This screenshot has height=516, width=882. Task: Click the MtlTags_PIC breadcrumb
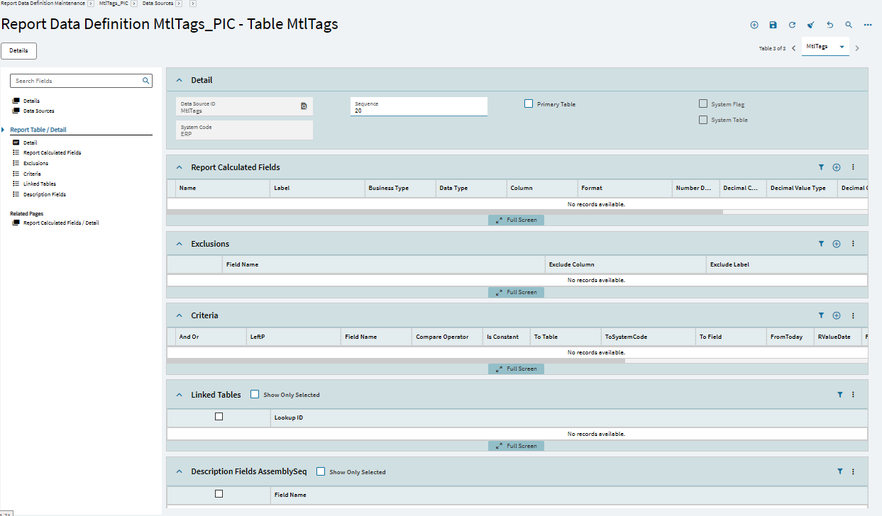tap(114, 4)
